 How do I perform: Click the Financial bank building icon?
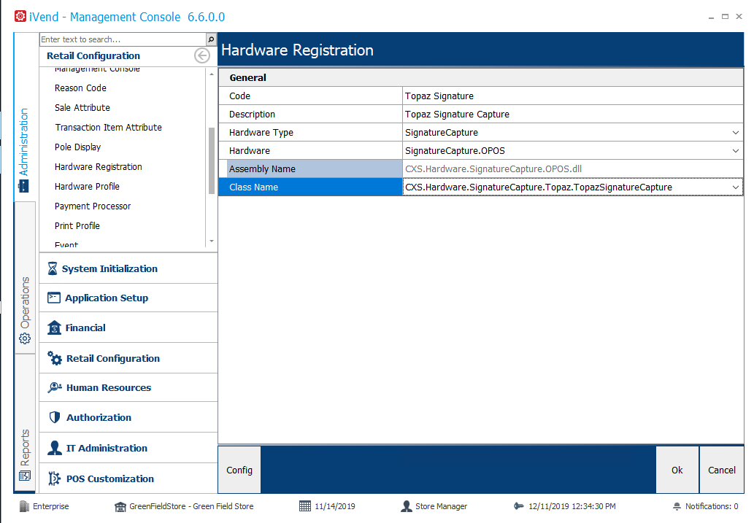point(54,328)
